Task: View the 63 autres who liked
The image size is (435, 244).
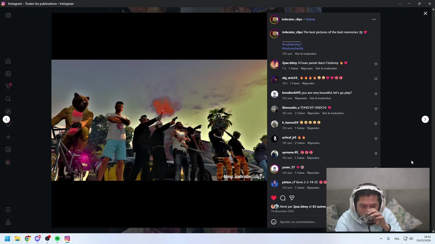Action: tap(319, 207)
